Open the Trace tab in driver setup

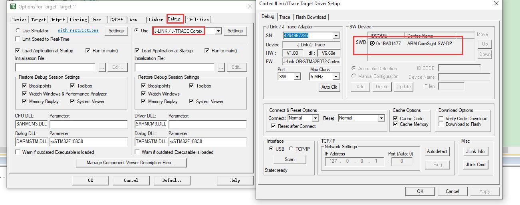pos(285,17)
